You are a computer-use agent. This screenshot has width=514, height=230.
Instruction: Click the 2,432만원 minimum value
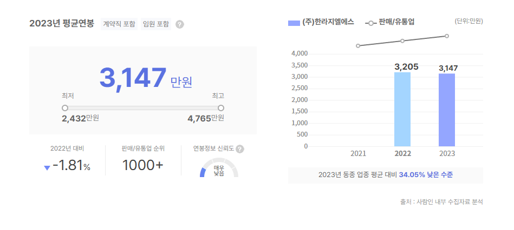80,118
